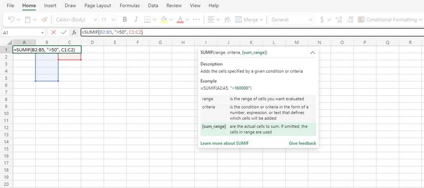Image resolution: width=424 pixels, height=188 pixels.
Task: Click the Merge cells button
Action: [x=247, y=19]
